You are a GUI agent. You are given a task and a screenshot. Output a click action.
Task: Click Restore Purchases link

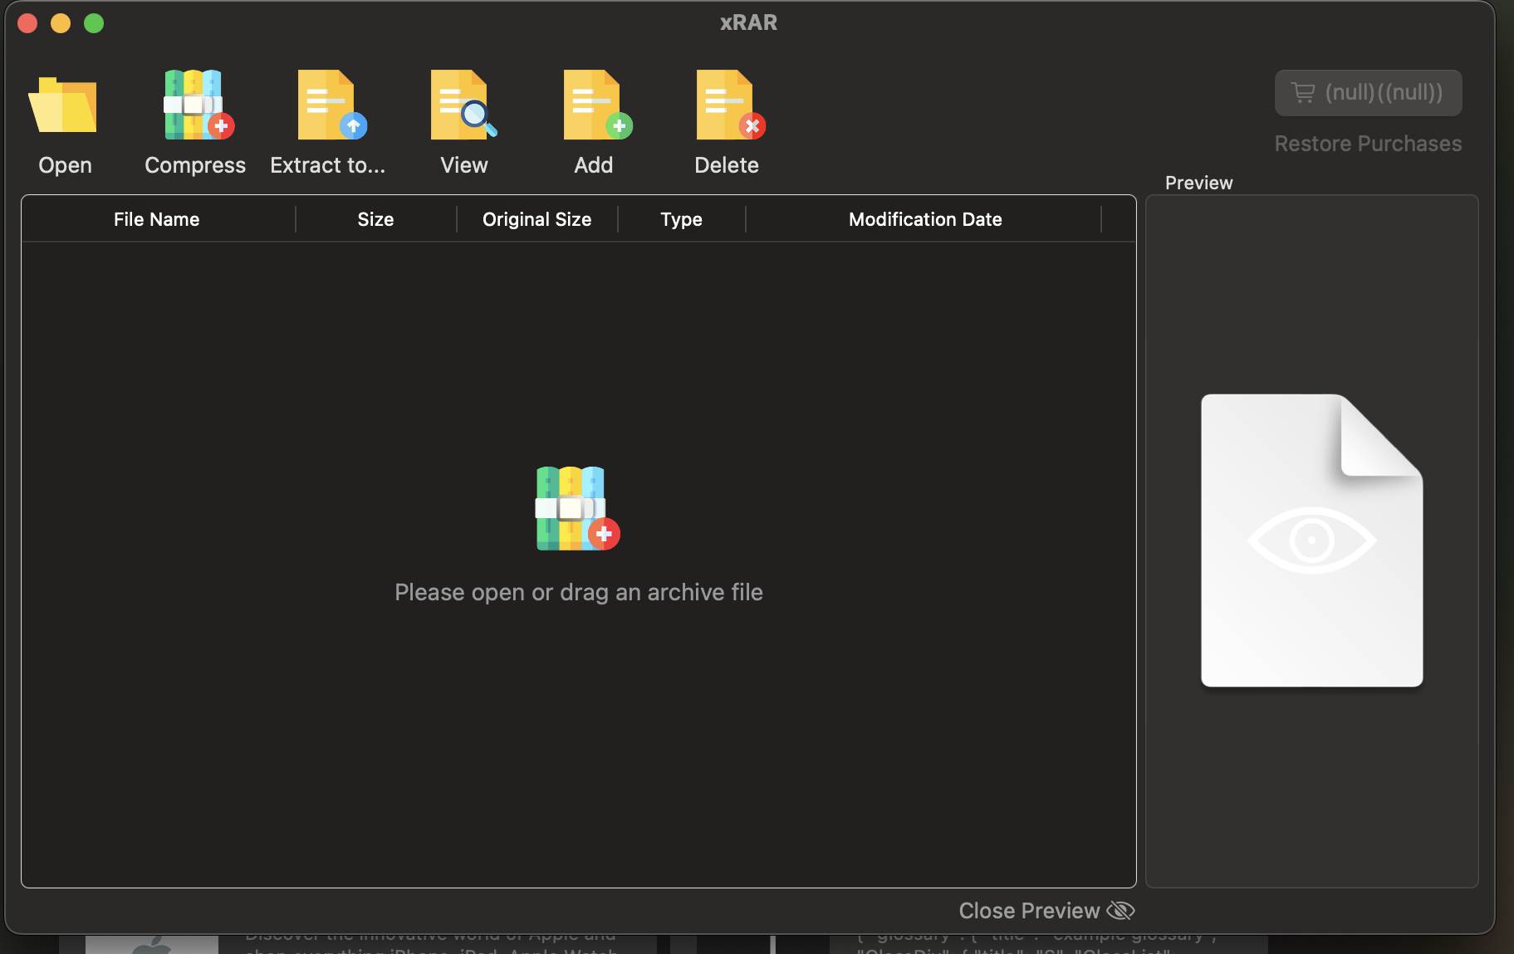pos(1368,144)
